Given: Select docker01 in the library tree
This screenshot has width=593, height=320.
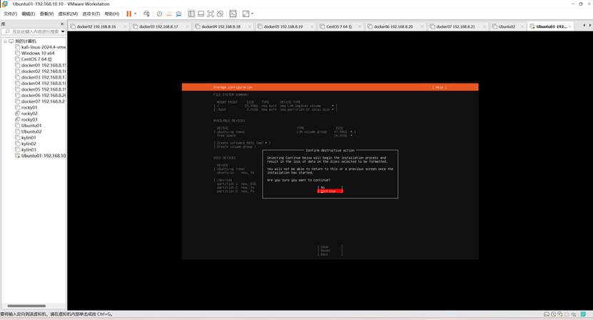Looking at the screenshot, I should pos(40,65).
